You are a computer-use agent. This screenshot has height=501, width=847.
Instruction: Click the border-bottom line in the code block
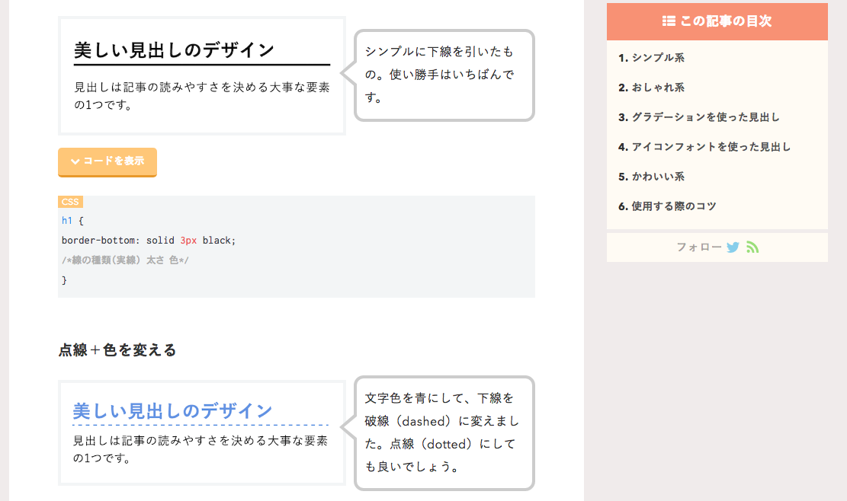click(149, 241)
